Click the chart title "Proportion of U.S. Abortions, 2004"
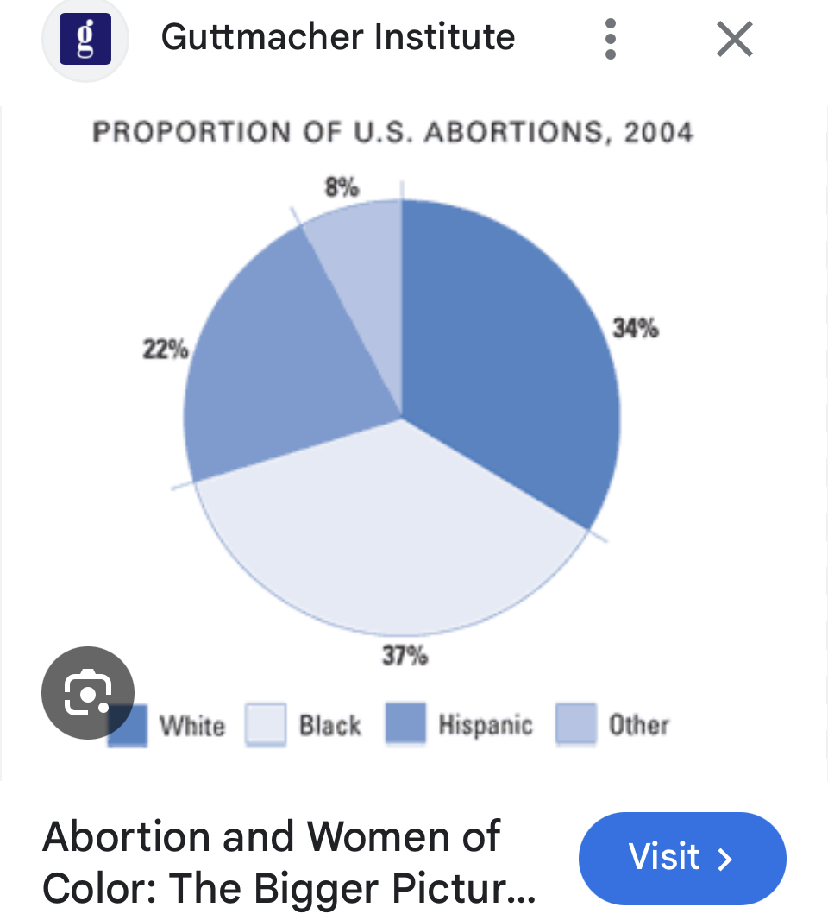 point(393,133)
